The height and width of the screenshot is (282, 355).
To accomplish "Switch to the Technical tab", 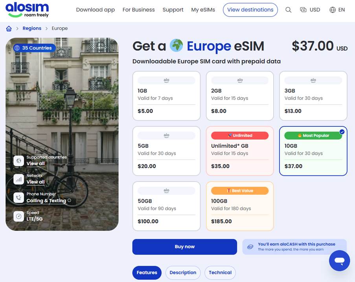I will (x=220, y=273).
